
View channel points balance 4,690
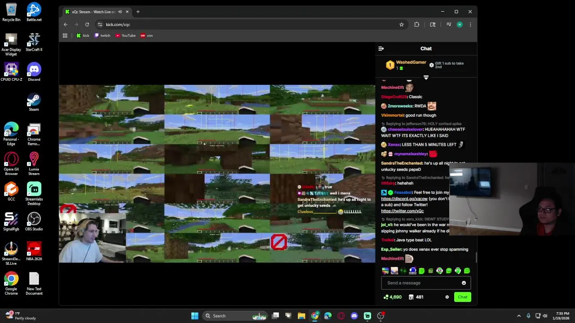pos(392,297)
